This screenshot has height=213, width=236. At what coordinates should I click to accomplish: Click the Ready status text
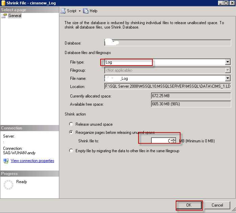click(22, 182)
